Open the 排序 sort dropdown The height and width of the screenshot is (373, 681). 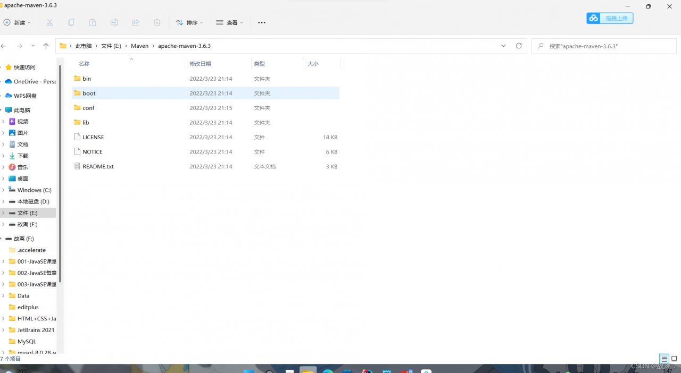(190, 22)
